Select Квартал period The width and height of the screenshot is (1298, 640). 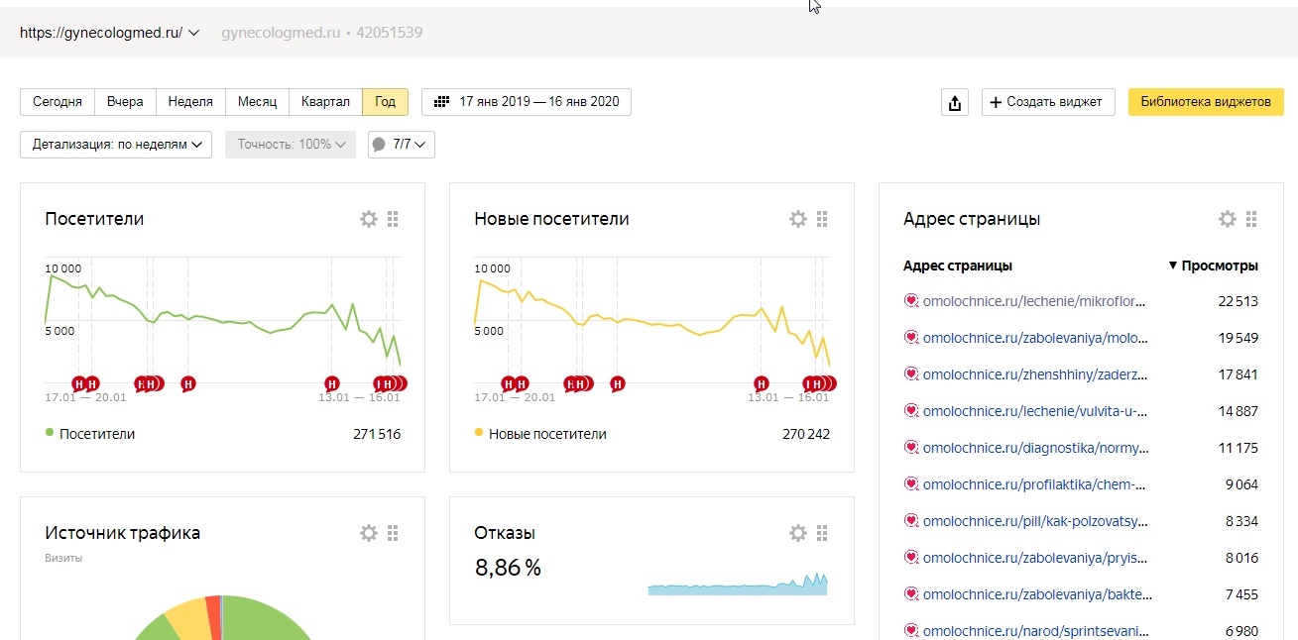click(325, 102)
